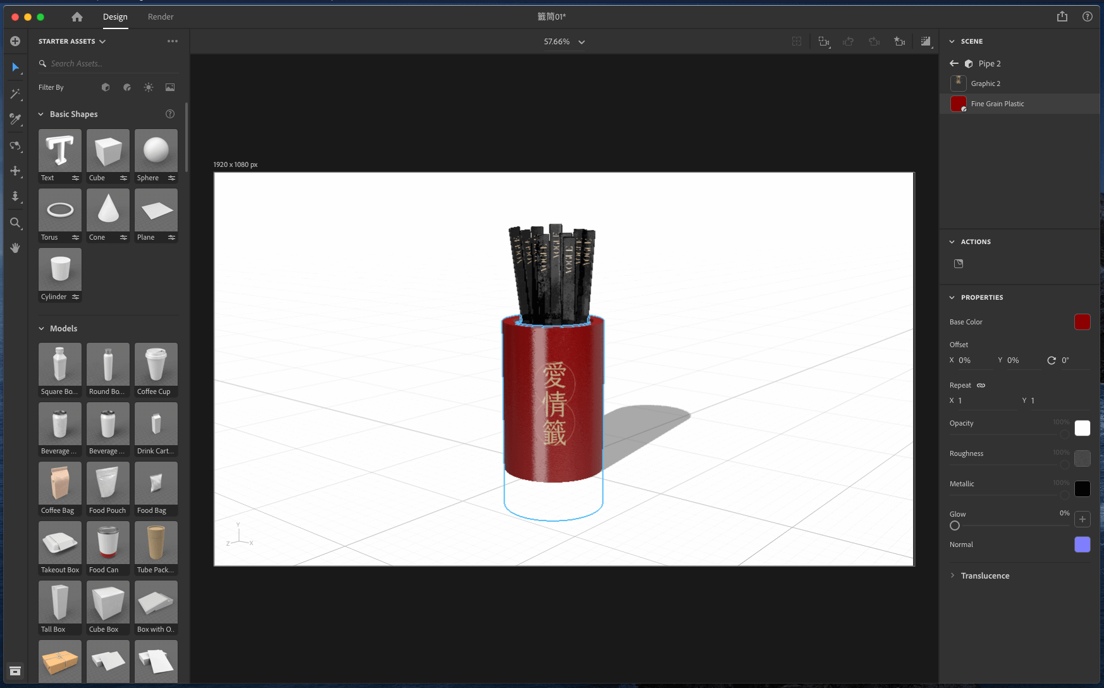The width and height of the screenshot is (1104, 688).
Task: Click the Select all grid icon
Action: (797, 42)
